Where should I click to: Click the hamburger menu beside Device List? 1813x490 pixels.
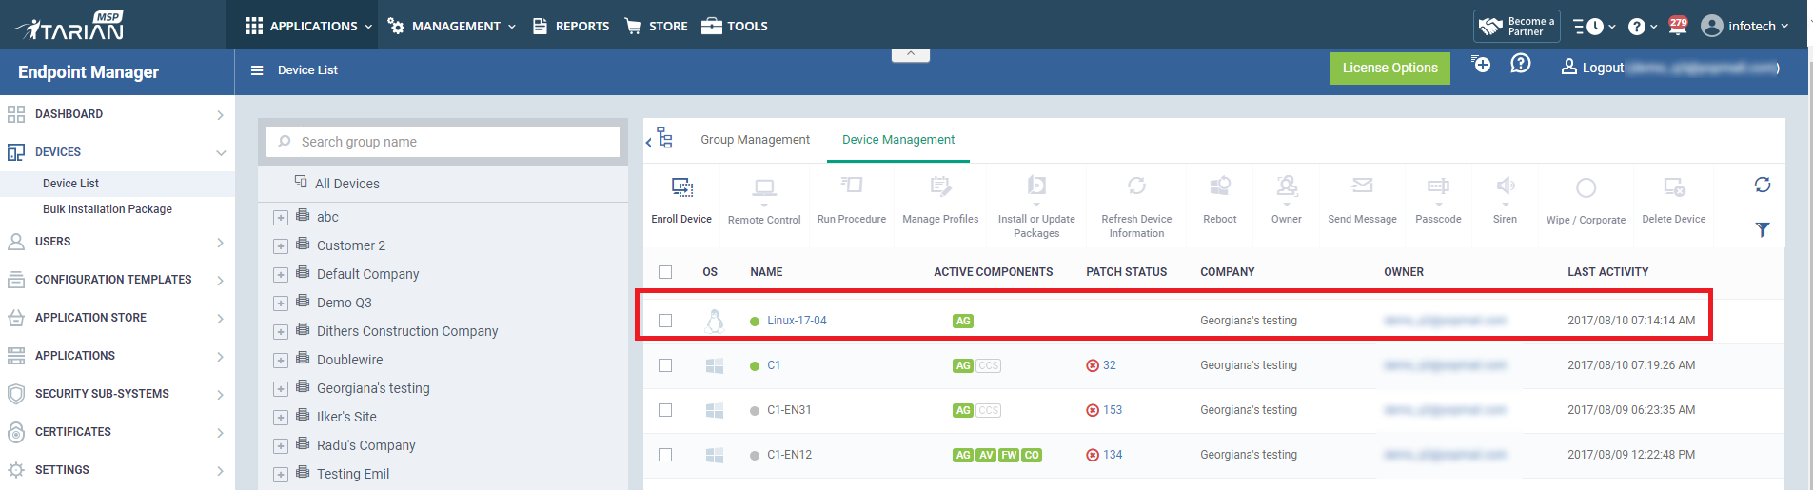click(257, 70)
